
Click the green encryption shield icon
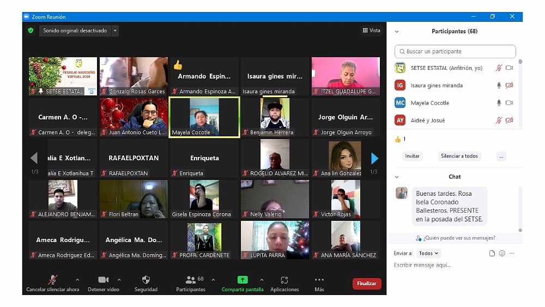pos(31,31)
